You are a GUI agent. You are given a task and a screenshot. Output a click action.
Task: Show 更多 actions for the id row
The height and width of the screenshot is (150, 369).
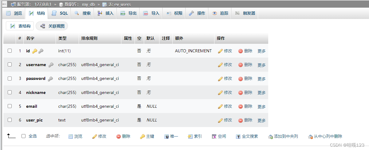(261, 51)
